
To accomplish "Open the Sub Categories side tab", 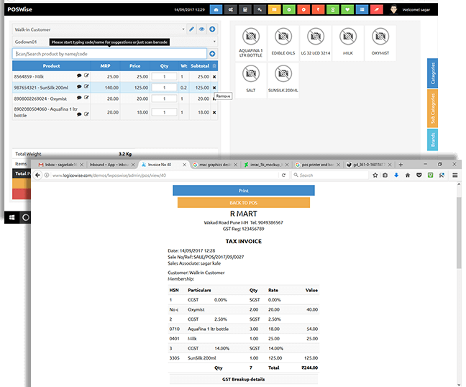I will click(x=432, y=109).
